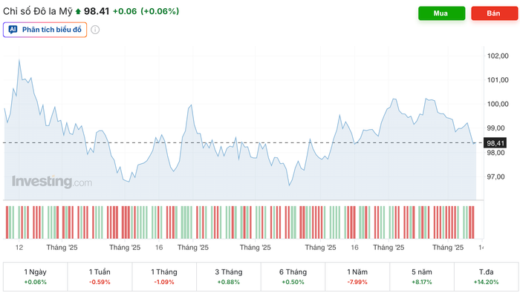Click the (+0.06%) percent change
The image size is (520, 293).
click(160, 11)
